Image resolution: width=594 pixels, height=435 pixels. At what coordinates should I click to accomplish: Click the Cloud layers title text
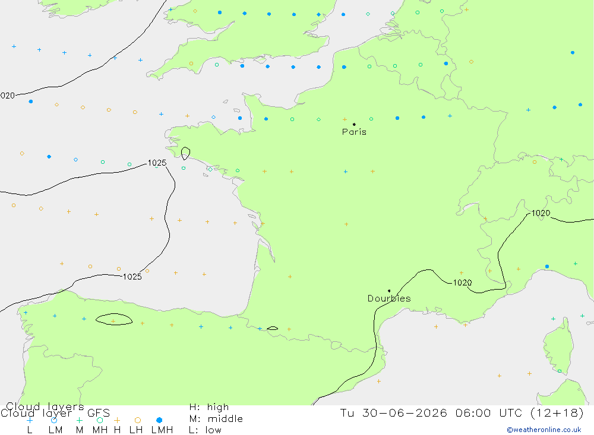45,407
